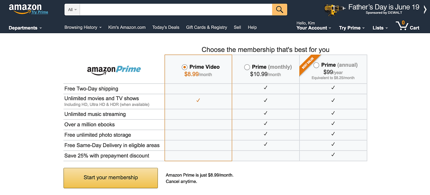Click the Amazon Prime logo in table
Image resolution: width=430 pixels, height=195 pixels.
114,69
